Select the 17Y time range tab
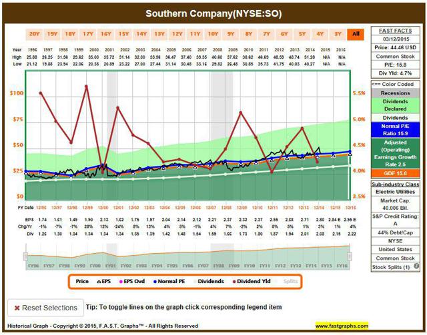 coord(88,34)
